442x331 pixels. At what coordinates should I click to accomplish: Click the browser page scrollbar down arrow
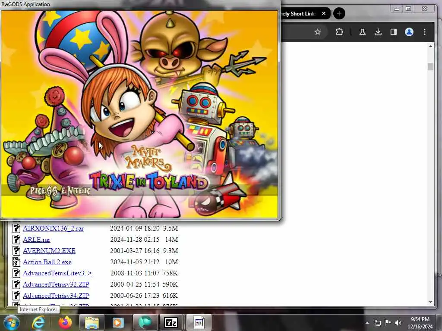pyautogui.click(x=430, y=302)
